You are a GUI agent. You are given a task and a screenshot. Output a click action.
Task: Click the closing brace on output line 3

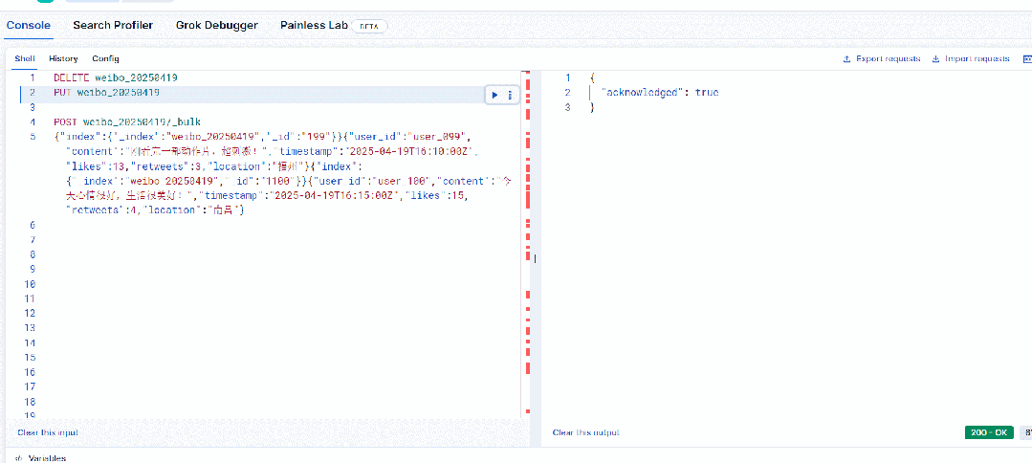592,107
